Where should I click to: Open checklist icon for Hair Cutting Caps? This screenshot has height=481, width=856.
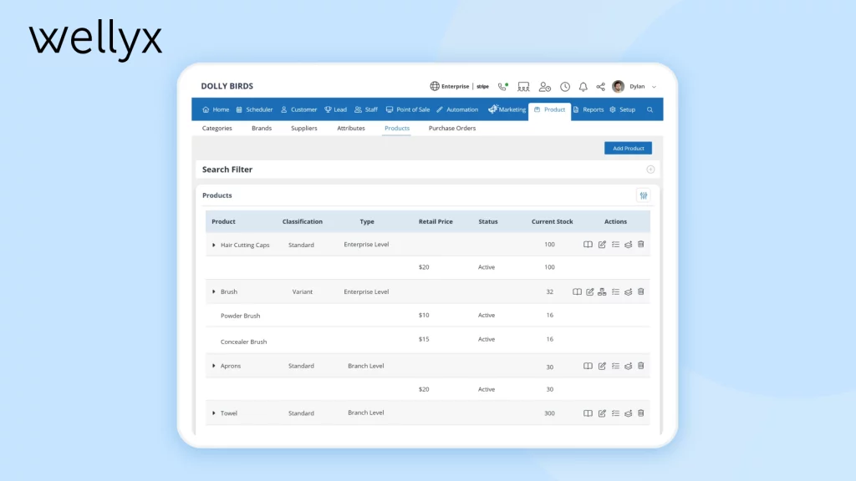click(x=615, y=245)
